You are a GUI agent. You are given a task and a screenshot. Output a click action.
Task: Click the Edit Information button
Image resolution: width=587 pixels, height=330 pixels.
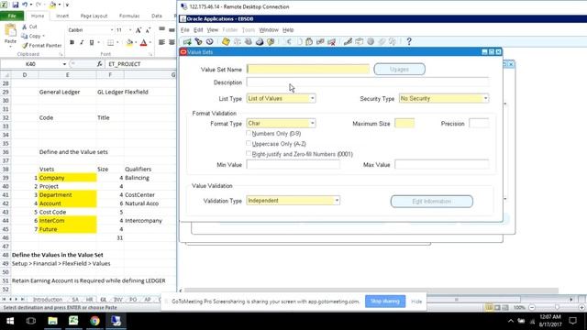click(x=432, y=202)
